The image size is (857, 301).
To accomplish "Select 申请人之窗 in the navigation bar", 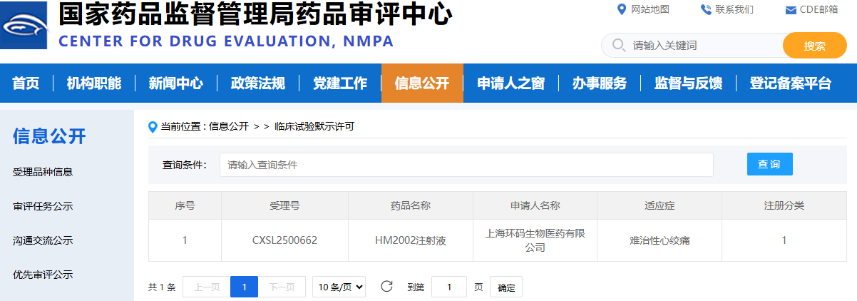I will pyautogui.click(x=510, y=83).
